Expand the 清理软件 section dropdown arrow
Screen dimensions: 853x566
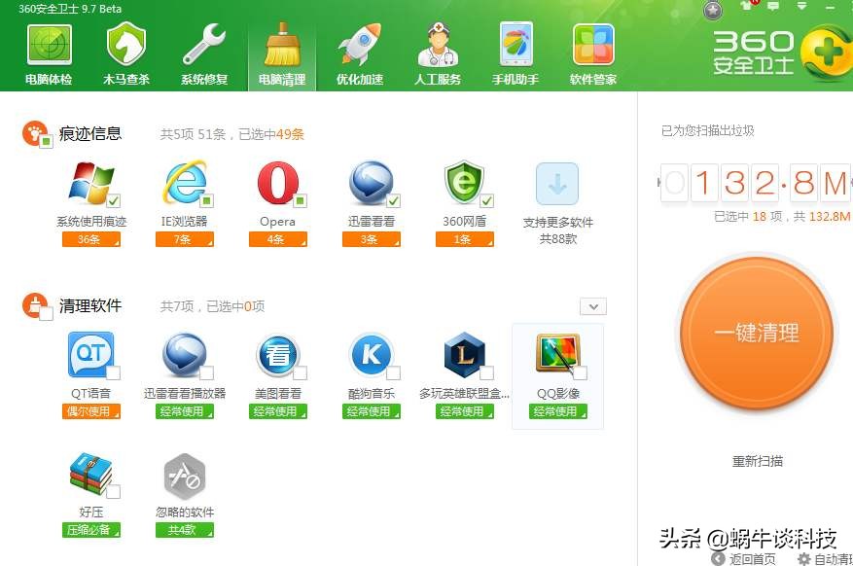(593, 306)
